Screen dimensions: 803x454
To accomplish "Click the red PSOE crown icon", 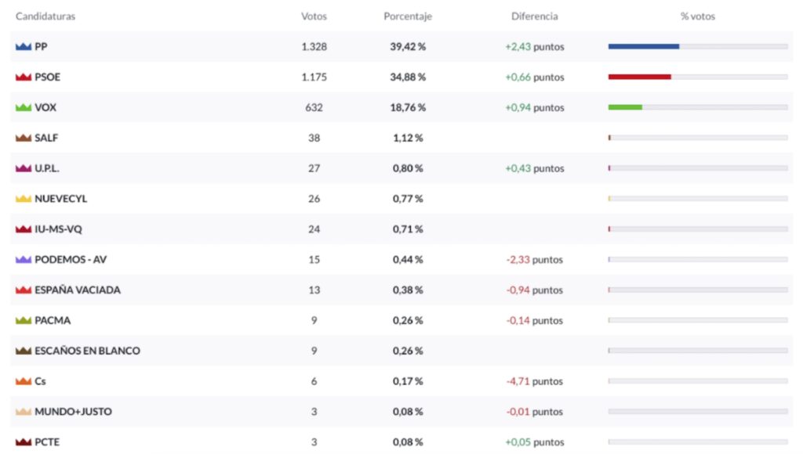I will [x=23, y=77].
